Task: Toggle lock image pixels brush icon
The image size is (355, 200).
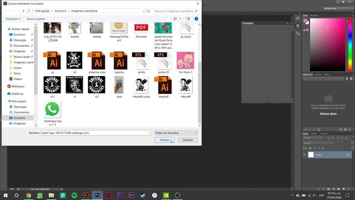Action: (x=315, y=148)
